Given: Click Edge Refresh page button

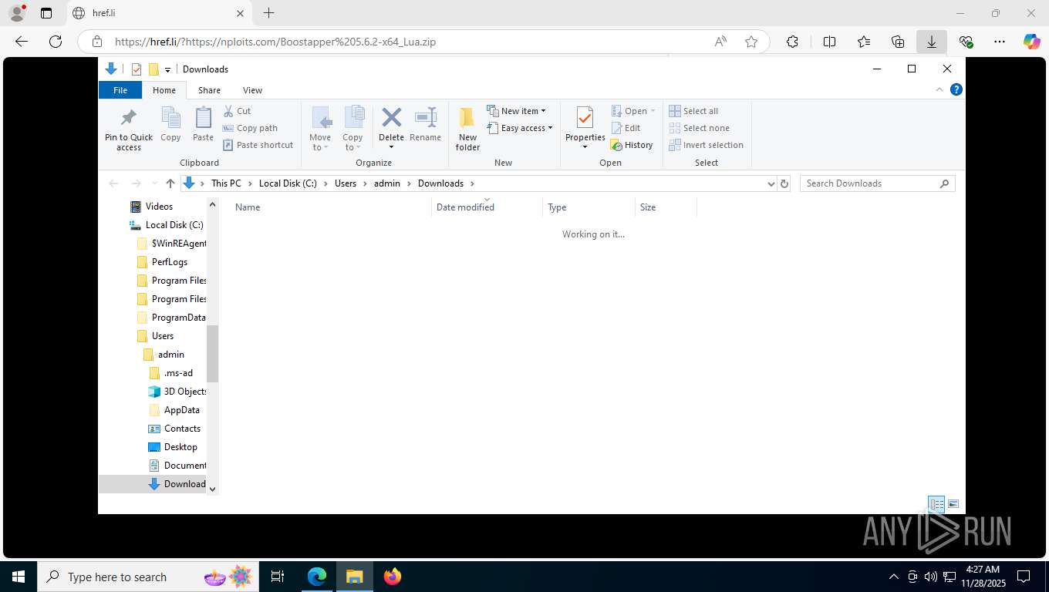Looking at the screenshot, I should tap(56, 42).
